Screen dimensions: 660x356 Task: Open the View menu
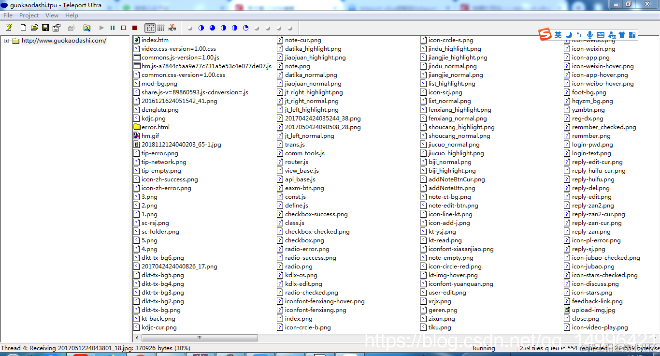[52, 15]
